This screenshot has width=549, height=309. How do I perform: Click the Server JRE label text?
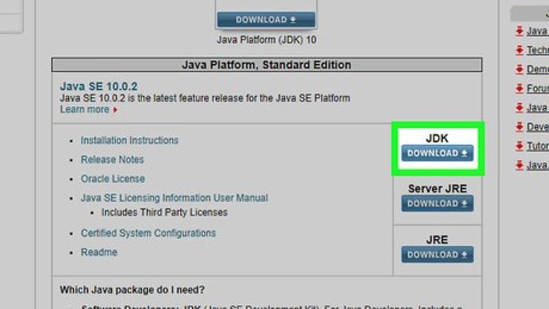pos(437,189)
